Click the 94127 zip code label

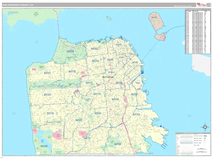(79, 120)
